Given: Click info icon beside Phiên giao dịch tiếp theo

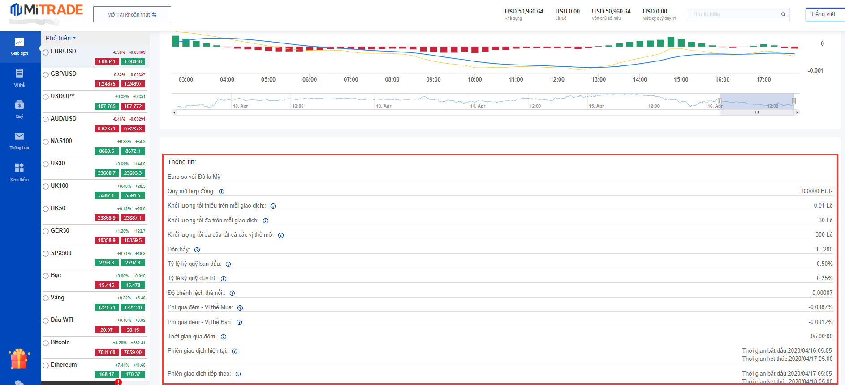Looking at the screenshot, I should tap(238, 374).
